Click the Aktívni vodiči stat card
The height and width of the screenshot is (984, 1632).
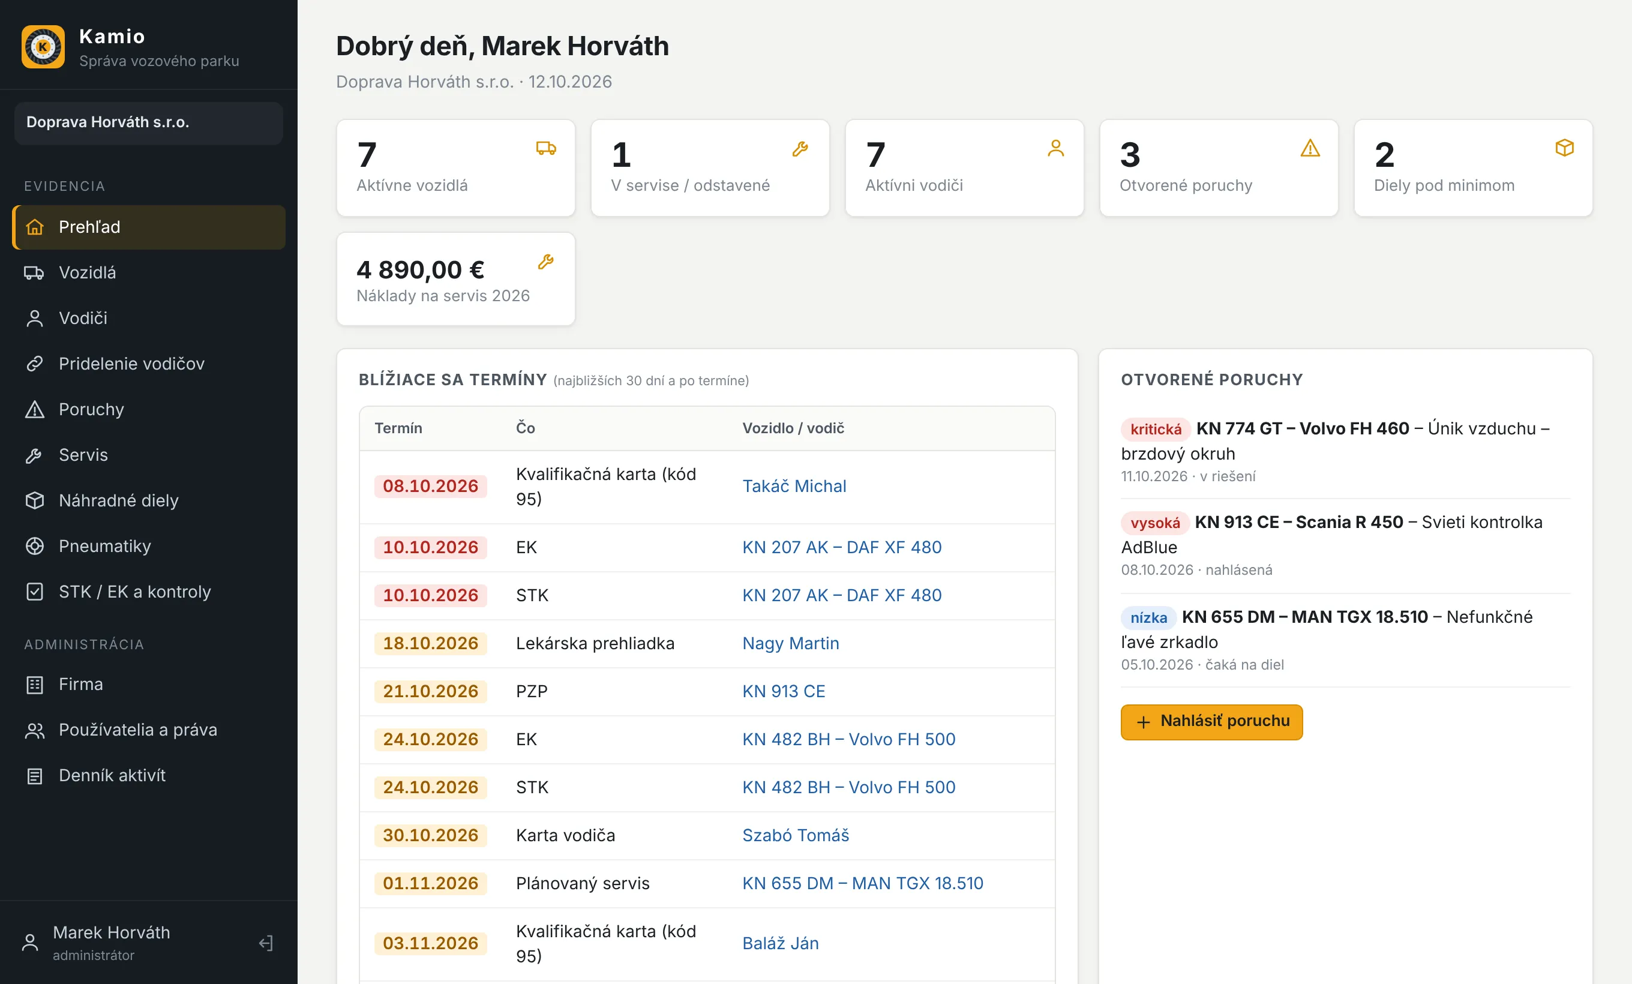tap(964, 168)
